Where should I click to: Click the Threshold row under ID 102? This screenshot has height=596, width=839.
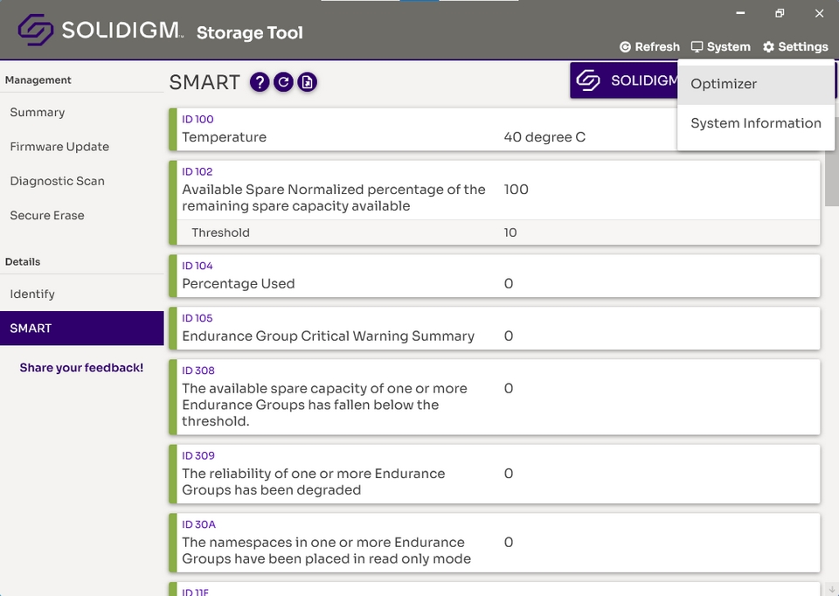click(498, 232)
